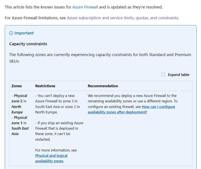
Task: Click the Important info circle icon
Action: pos(11,33)
